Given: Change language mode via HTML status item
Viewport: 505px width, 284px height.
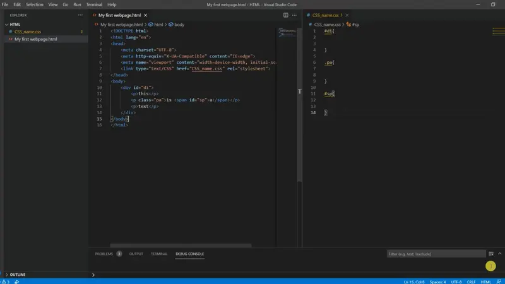Looking at the screenshot, I should 485,281.
